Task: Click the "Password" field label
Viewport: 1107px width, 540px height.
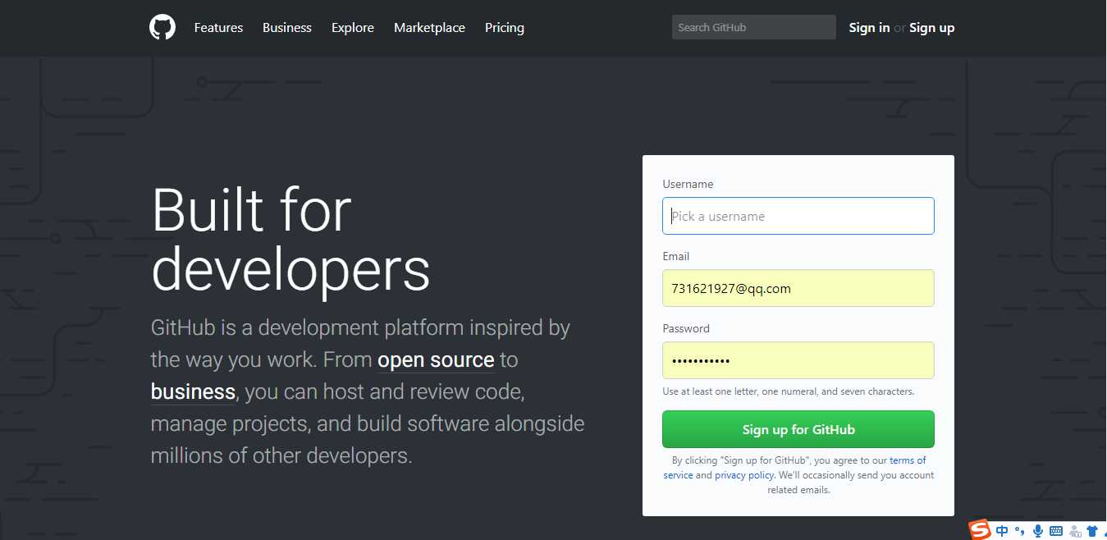Action: coord(686,328)
